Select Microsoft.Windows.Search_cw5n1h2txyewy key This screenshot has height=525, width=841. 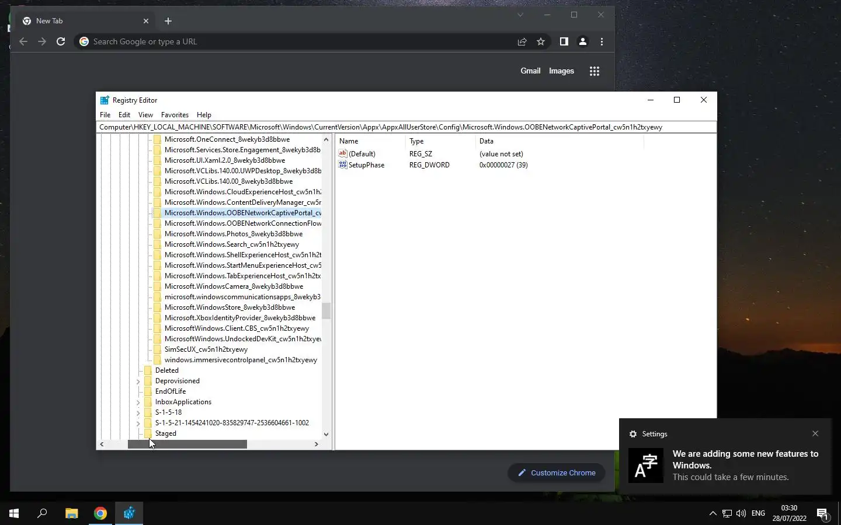232,244
